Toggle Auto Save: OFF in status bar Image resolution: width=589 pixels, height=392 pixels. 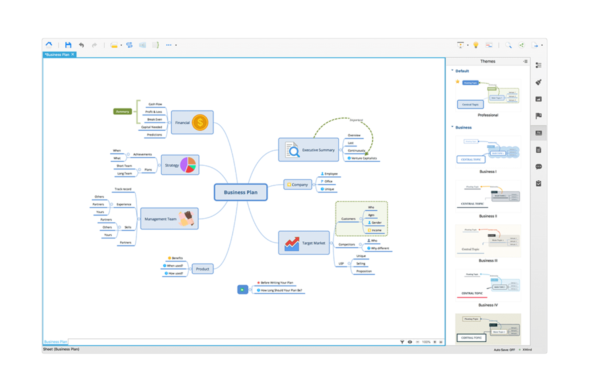[504, 350]
